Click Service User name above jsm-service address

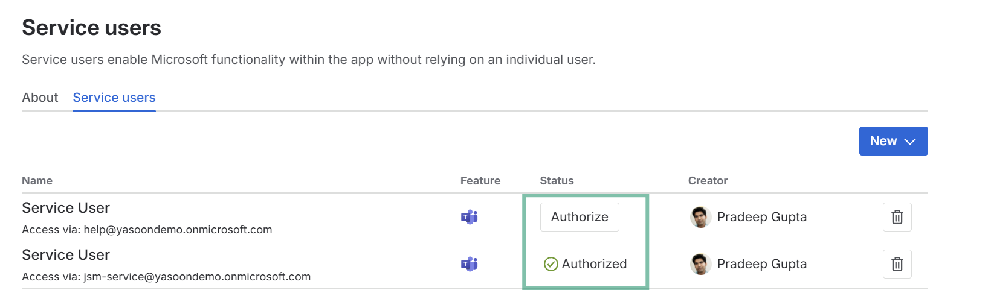coord(66,255)
